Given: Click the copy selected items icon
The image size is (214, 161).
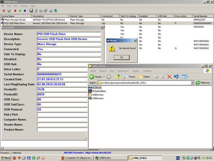Looking at the screenshot, I should click(x=41, y=11).
